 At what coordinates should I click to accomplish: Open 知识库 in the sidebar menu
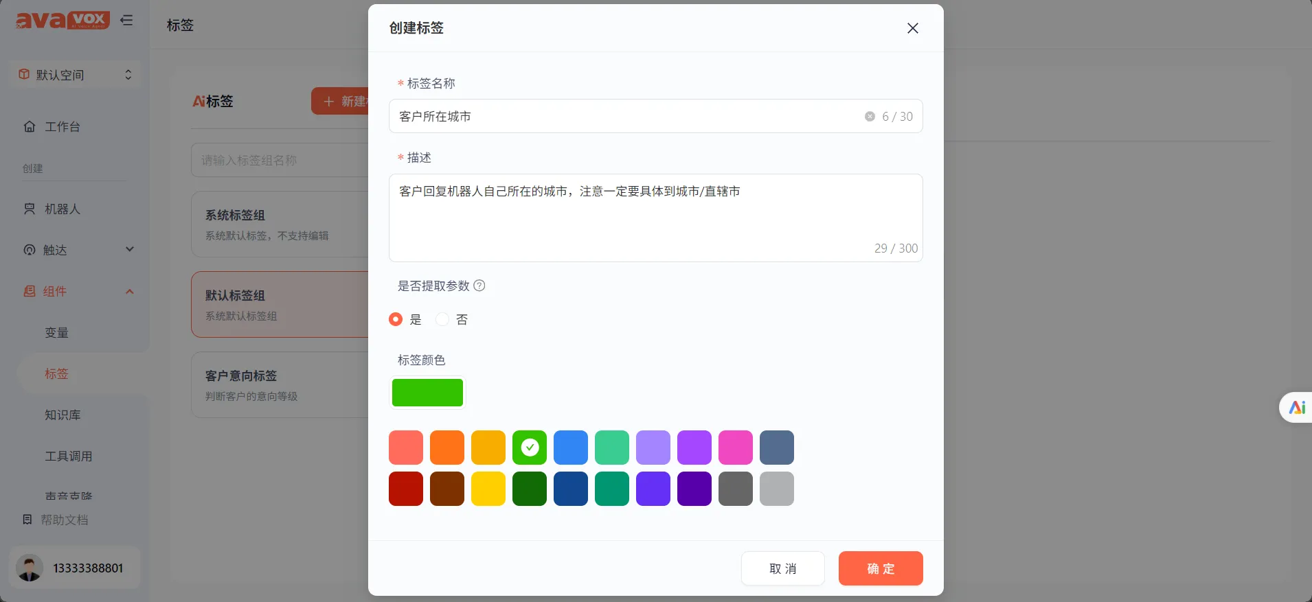(63, 415)
